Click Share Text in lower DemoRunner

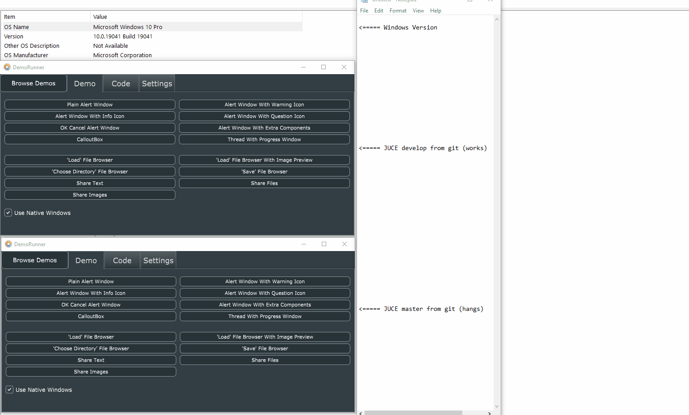[91, 360]
